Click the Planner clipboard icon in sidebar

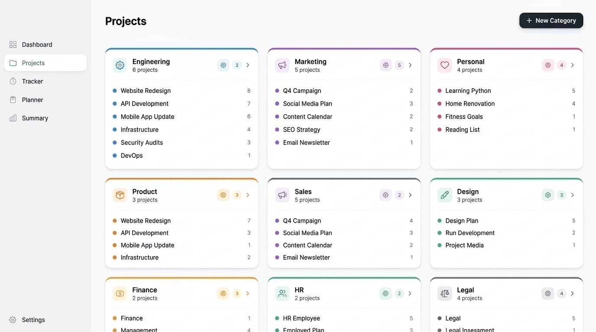click(x=13, y=100)
